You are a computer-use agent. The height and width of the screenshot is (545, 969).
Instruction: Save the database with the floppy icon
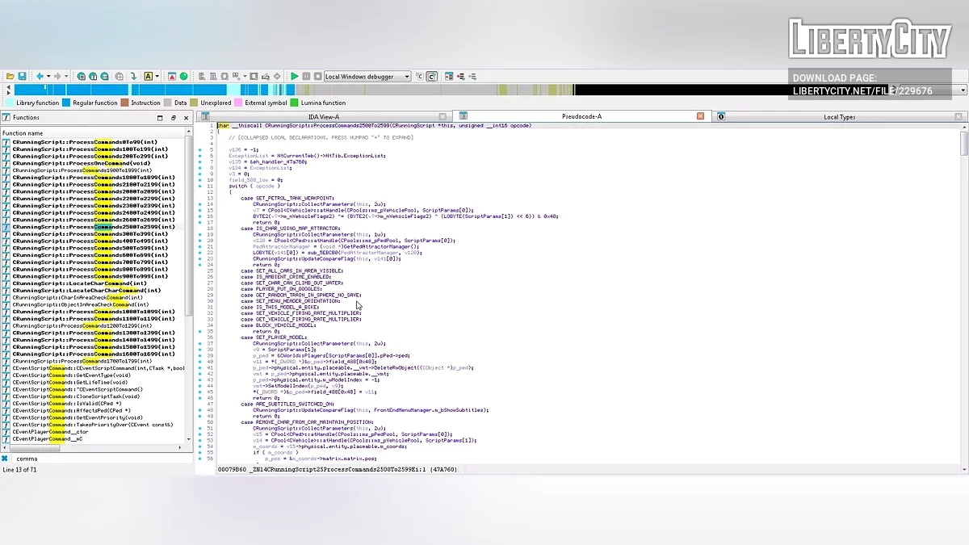pyautogui.click(x=23, y=77)
